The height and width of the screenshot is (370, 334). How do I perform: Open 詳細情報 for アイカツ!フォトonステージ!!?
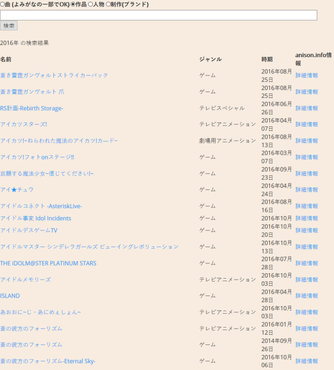point(307,157)
